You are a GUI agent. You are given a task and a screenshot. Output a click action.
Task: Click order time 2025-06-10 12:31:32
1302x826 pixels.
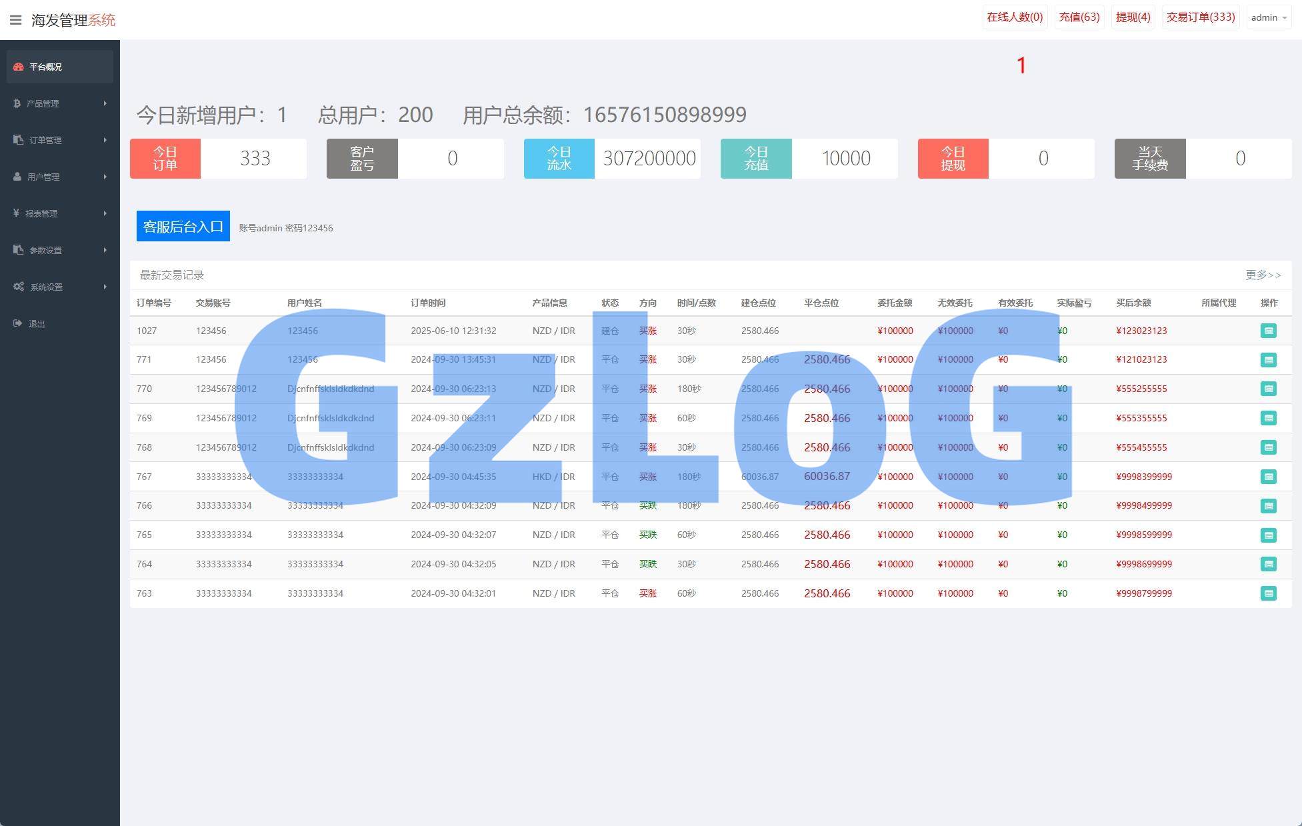453,331
